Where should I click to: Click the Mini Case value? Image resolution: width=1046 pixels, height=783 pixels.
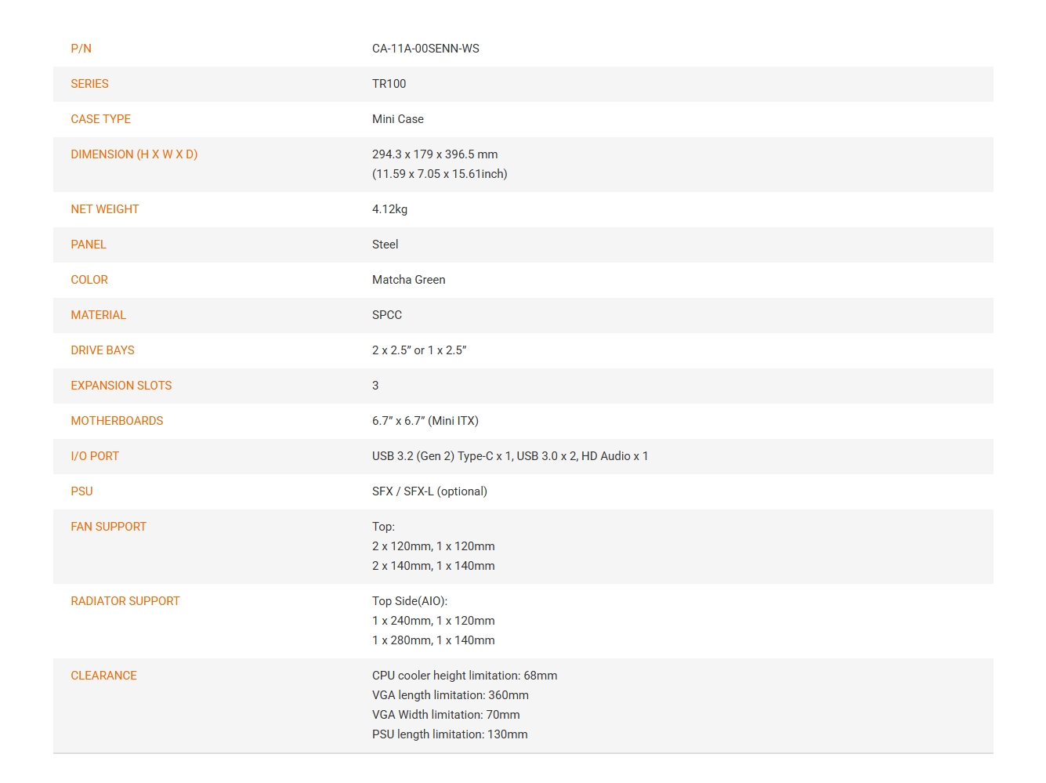397,119
